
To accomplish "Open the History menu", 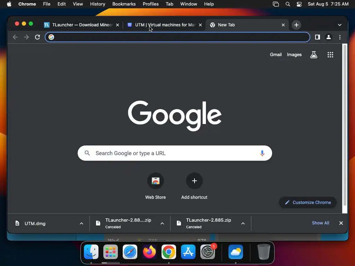I will (x=97, y=4).
